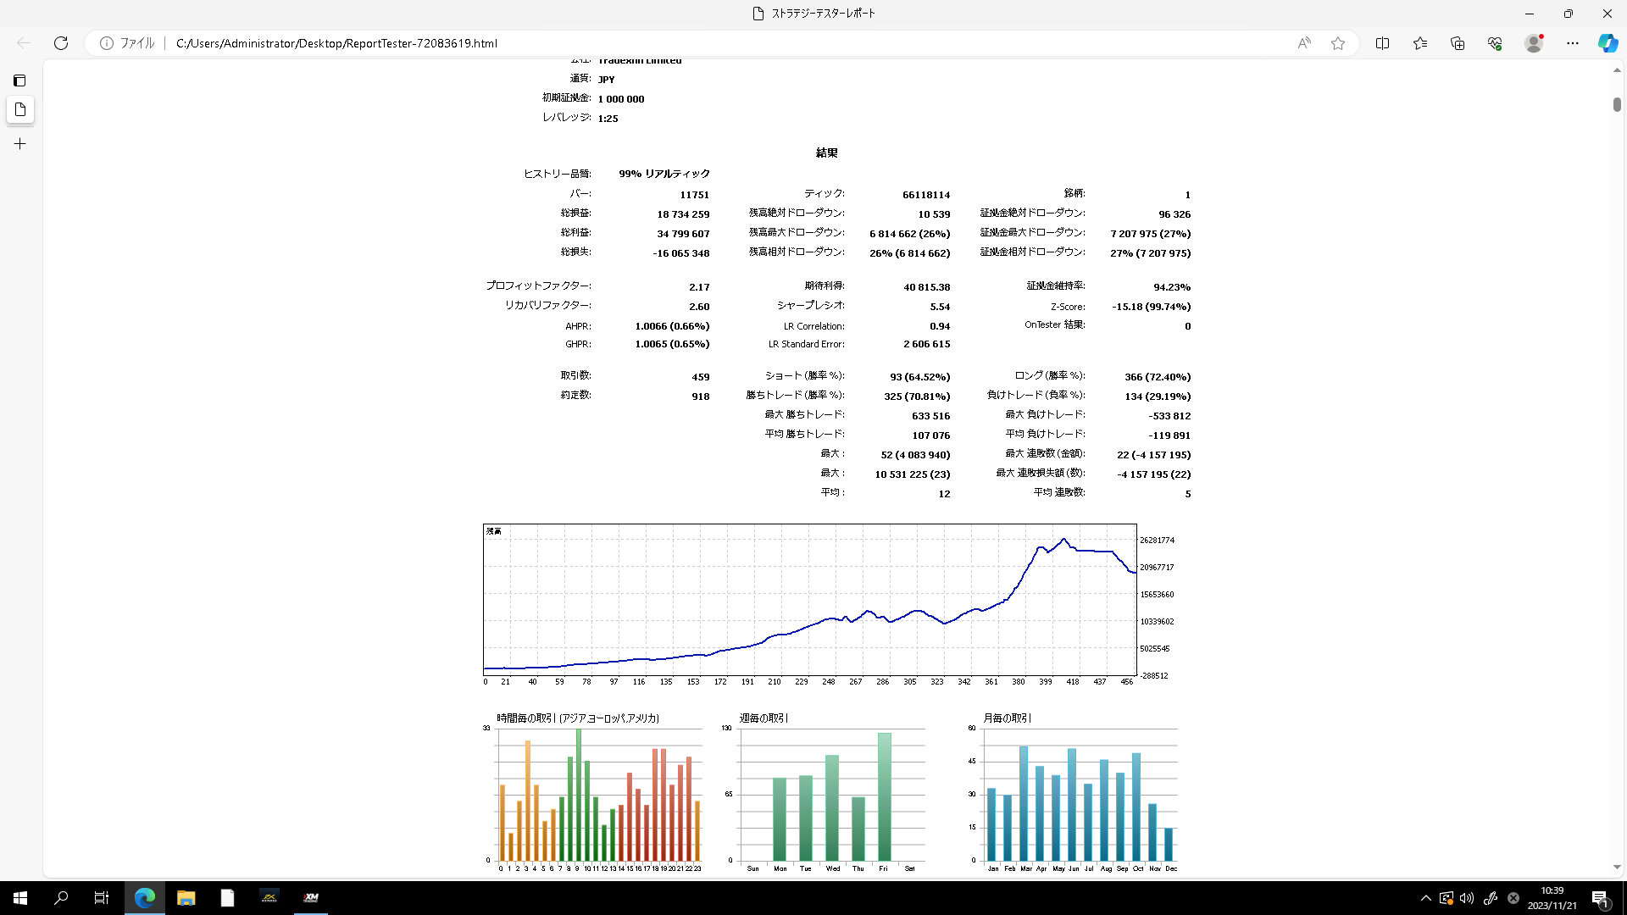Click the browser refresh button
The width and height of the screenshot is (1627, 915).
click(x=61, y=43)
